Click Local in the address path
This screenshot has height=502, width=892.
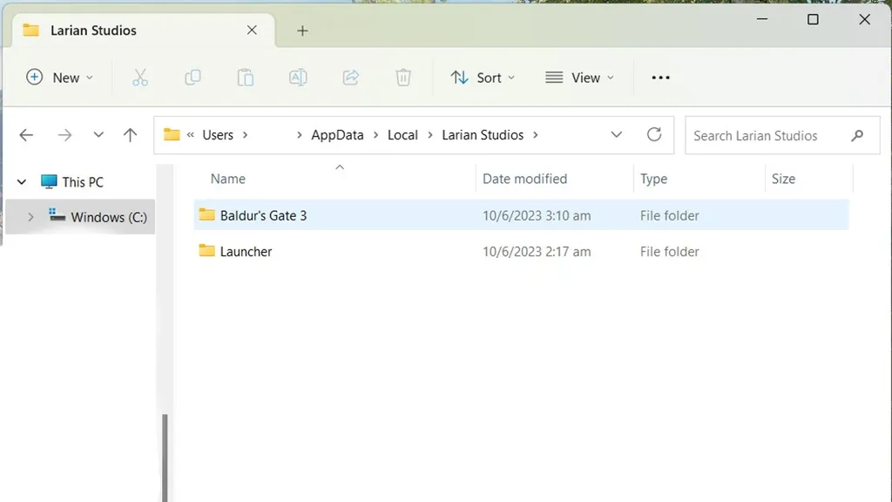pyautogui.click(x=402, y=135)
